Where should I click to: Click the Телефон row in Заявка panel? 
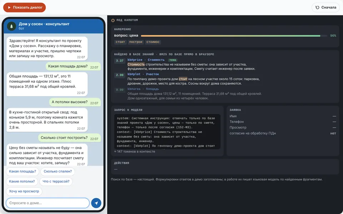pos(283,122)
